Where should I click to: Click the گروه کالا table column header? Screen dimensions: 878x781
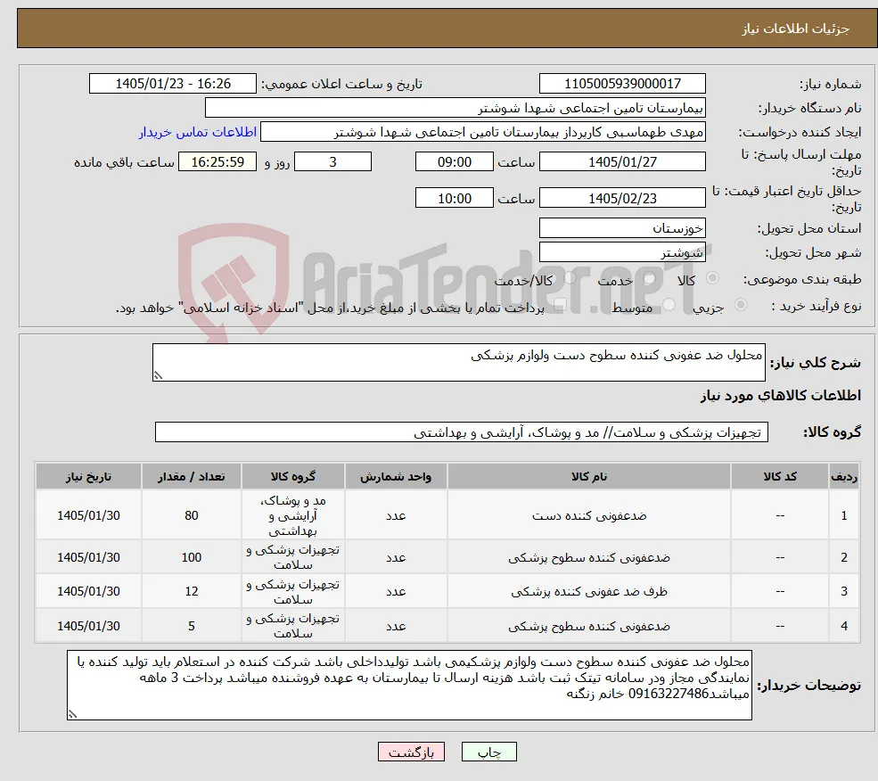[x=293, y=476]
